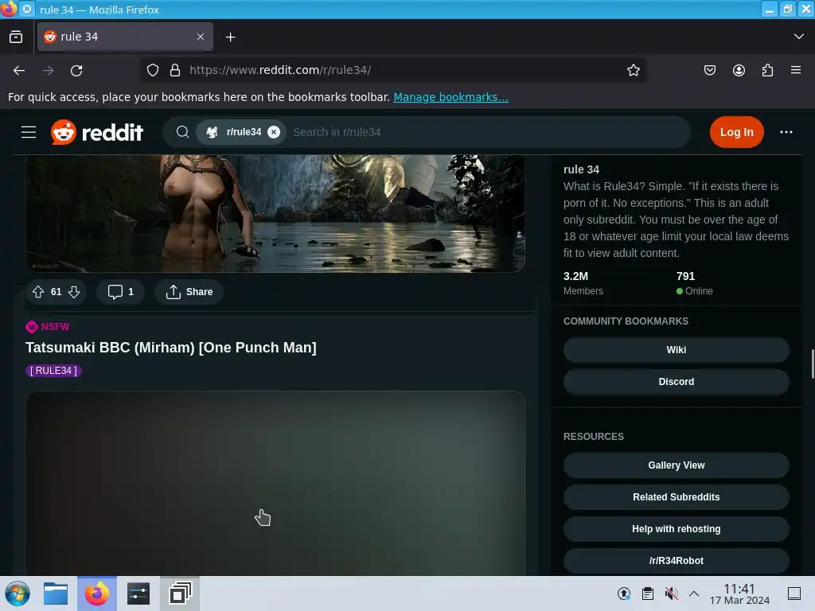815x611 pixels.
Task: Save page to Pocket
Action: tap(710, 70)
